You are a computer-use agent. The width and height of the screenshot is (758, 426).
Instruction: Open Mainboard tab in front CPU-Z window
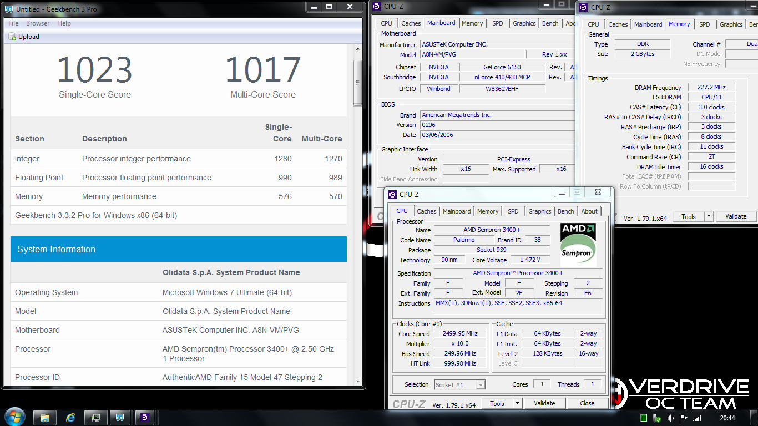[x=457, y=211]
